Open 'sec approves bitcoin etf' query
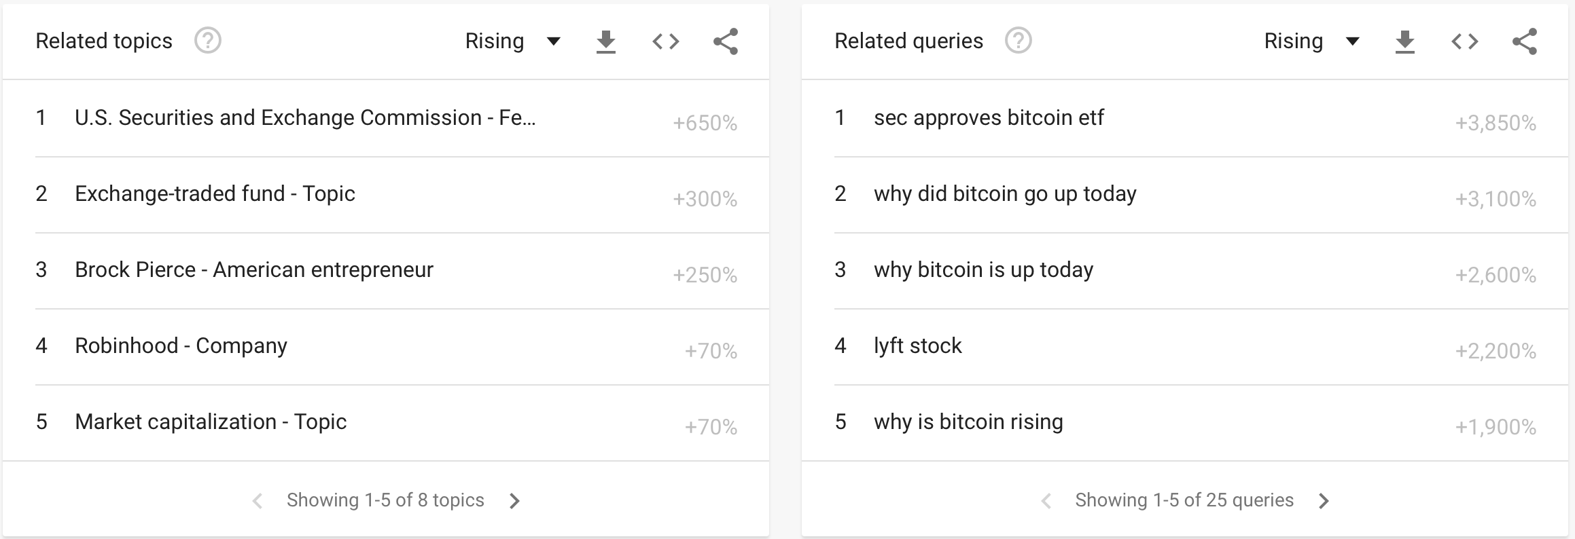This screenshot has width=1575, height=539. point(989,118)
